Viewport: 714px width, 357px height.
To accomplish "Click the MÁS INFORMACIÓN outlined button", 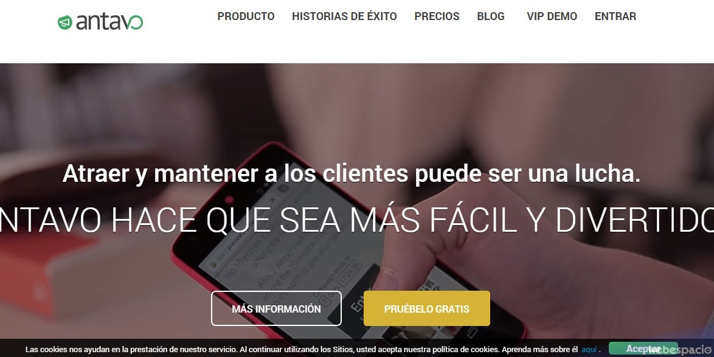I will (276, 308).
